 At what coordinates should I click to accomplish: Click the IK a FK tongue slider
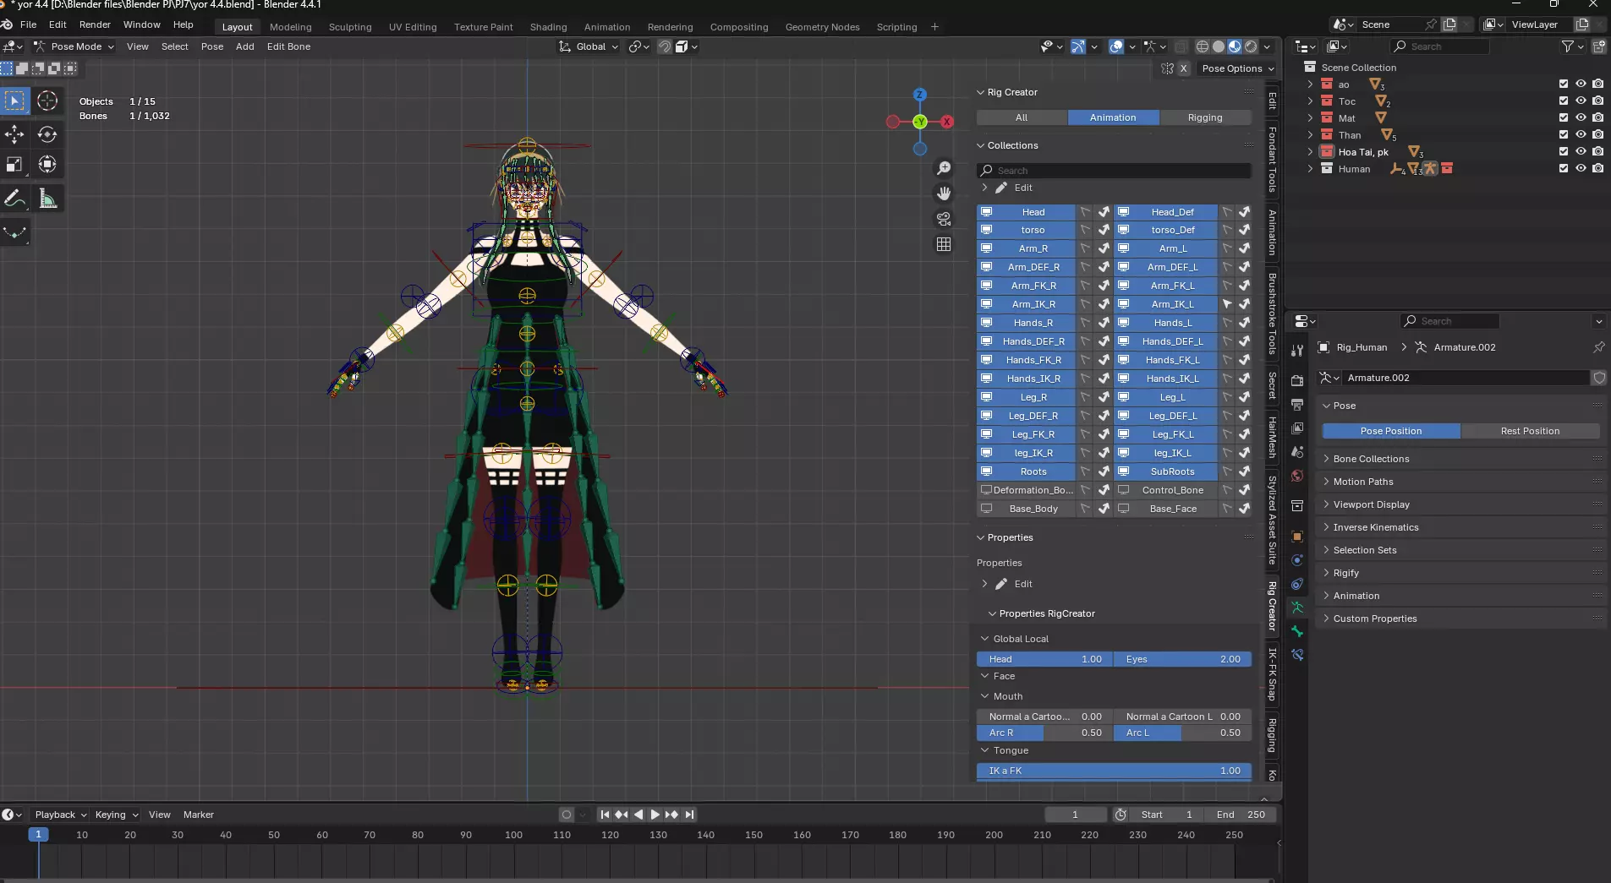pyautogui.click(x=1114, y=771)
